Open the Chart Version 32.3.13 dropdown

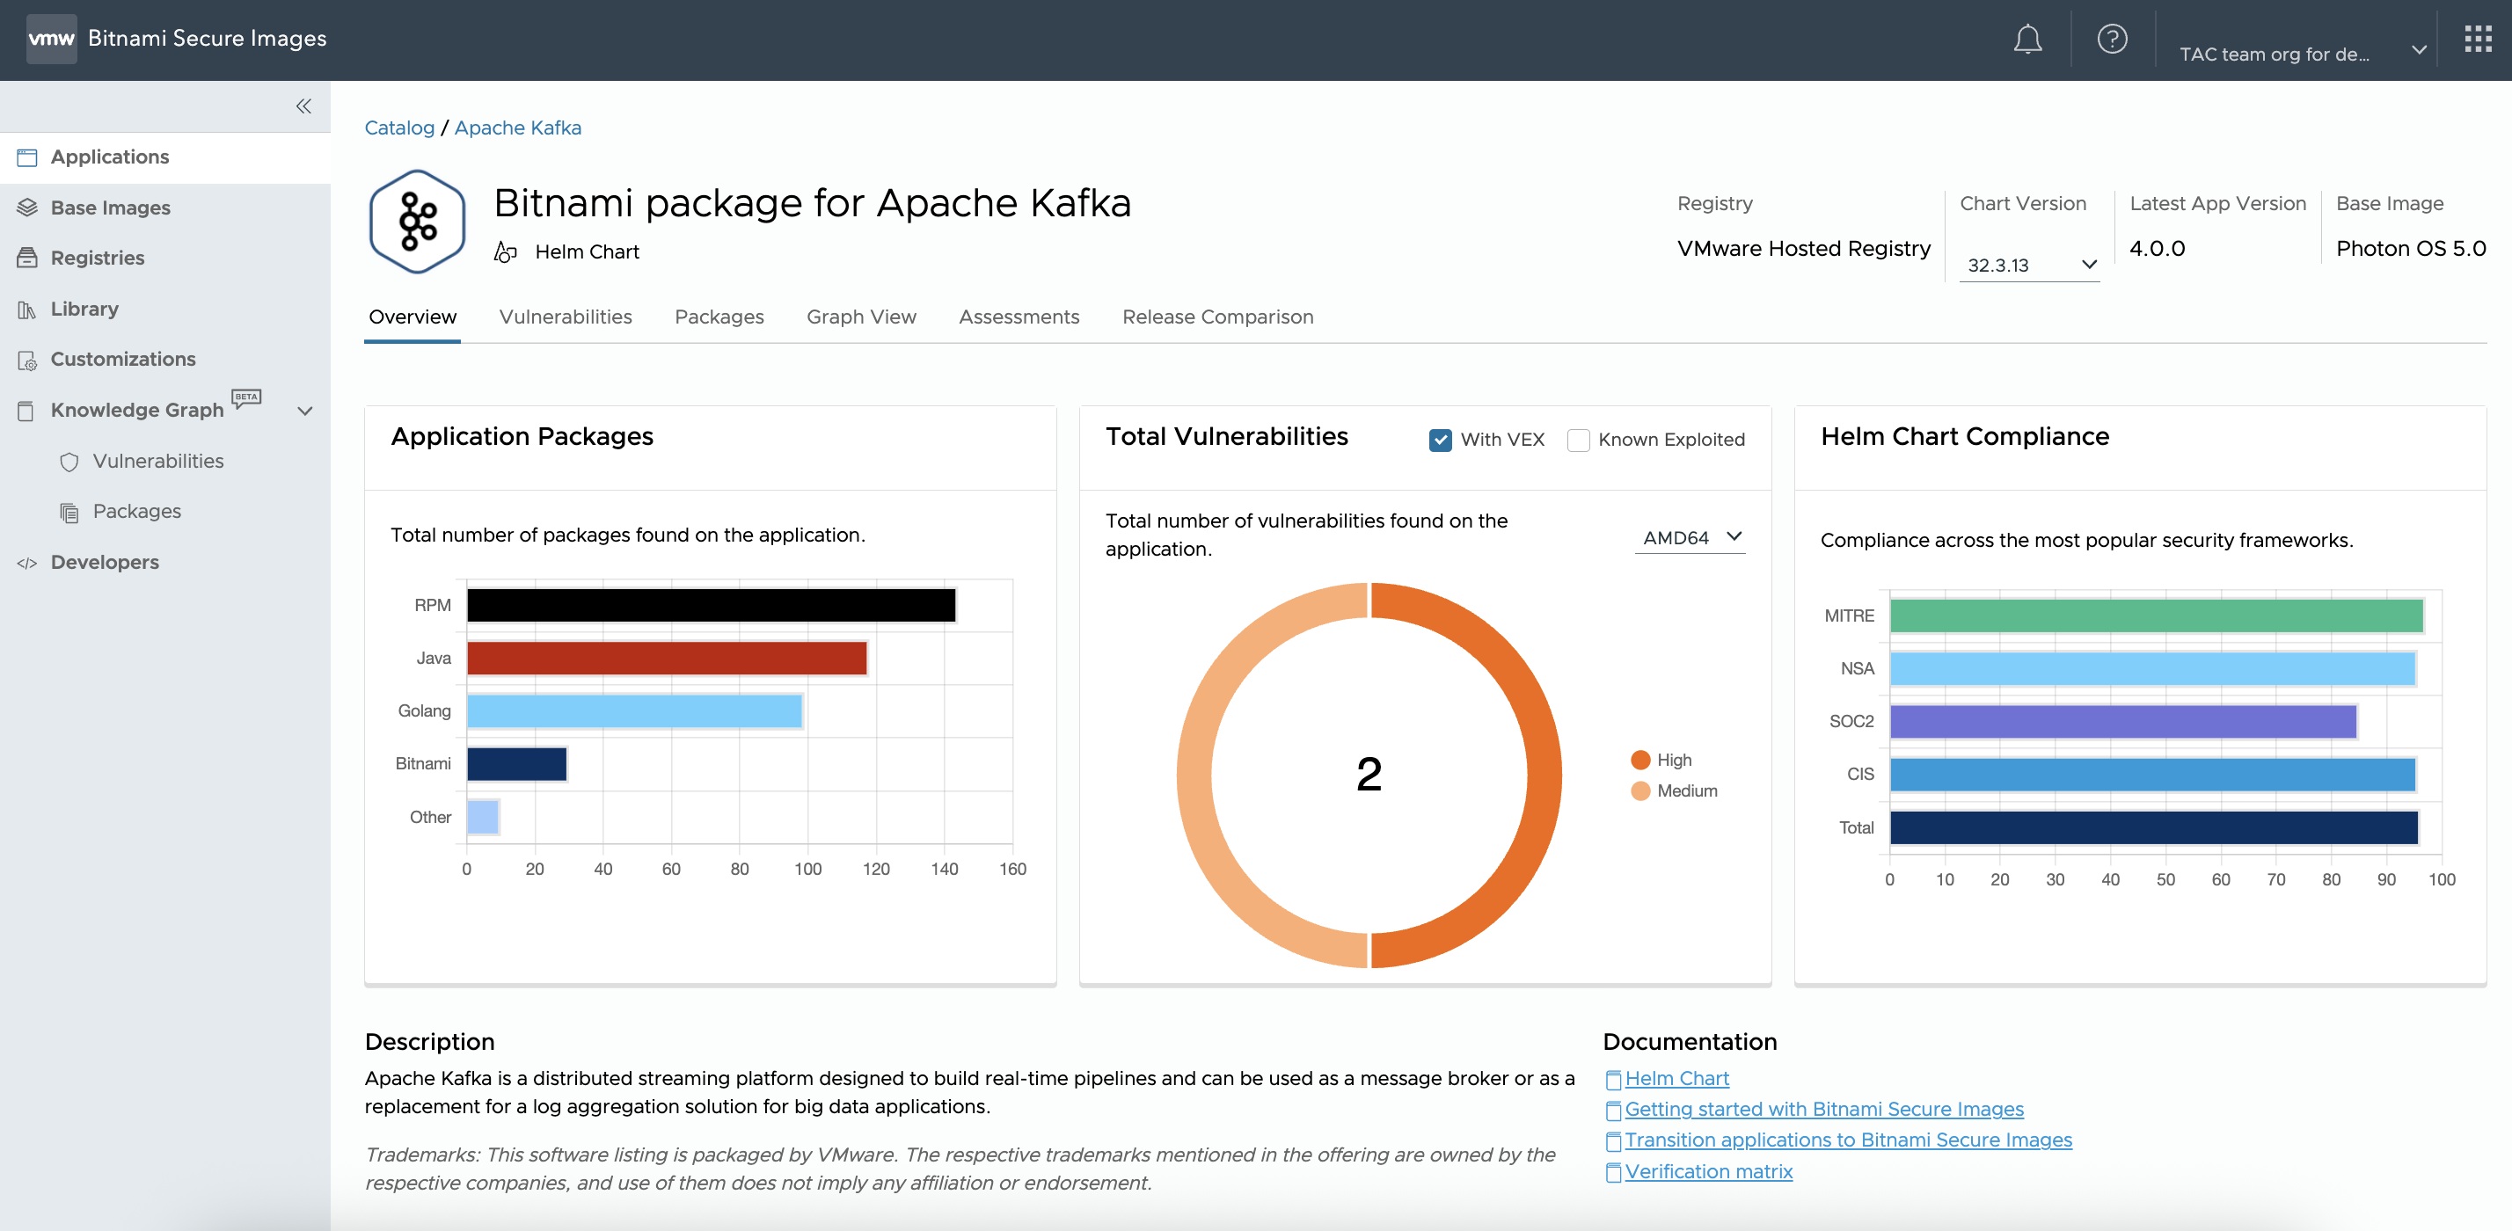pos(2029,266)
